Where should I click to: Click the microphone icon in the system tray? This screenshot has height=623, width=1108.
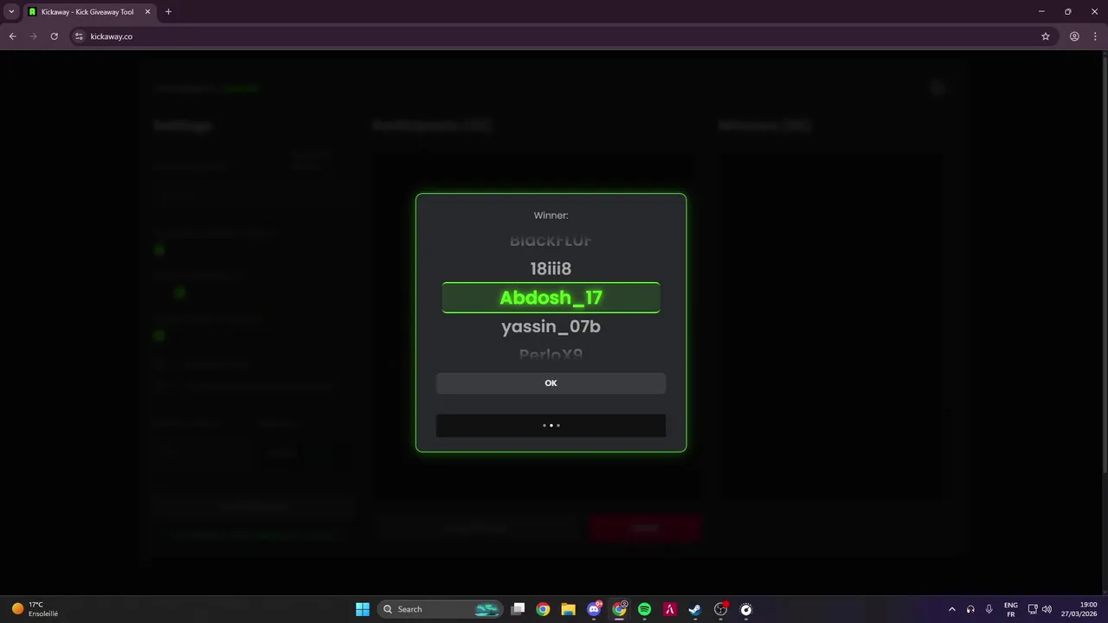coord(989,609)
